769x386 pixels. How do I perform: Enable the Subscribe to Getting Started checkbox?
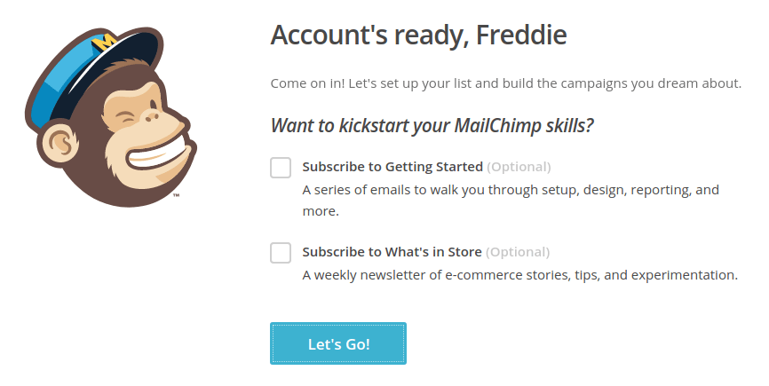point(281,168)
